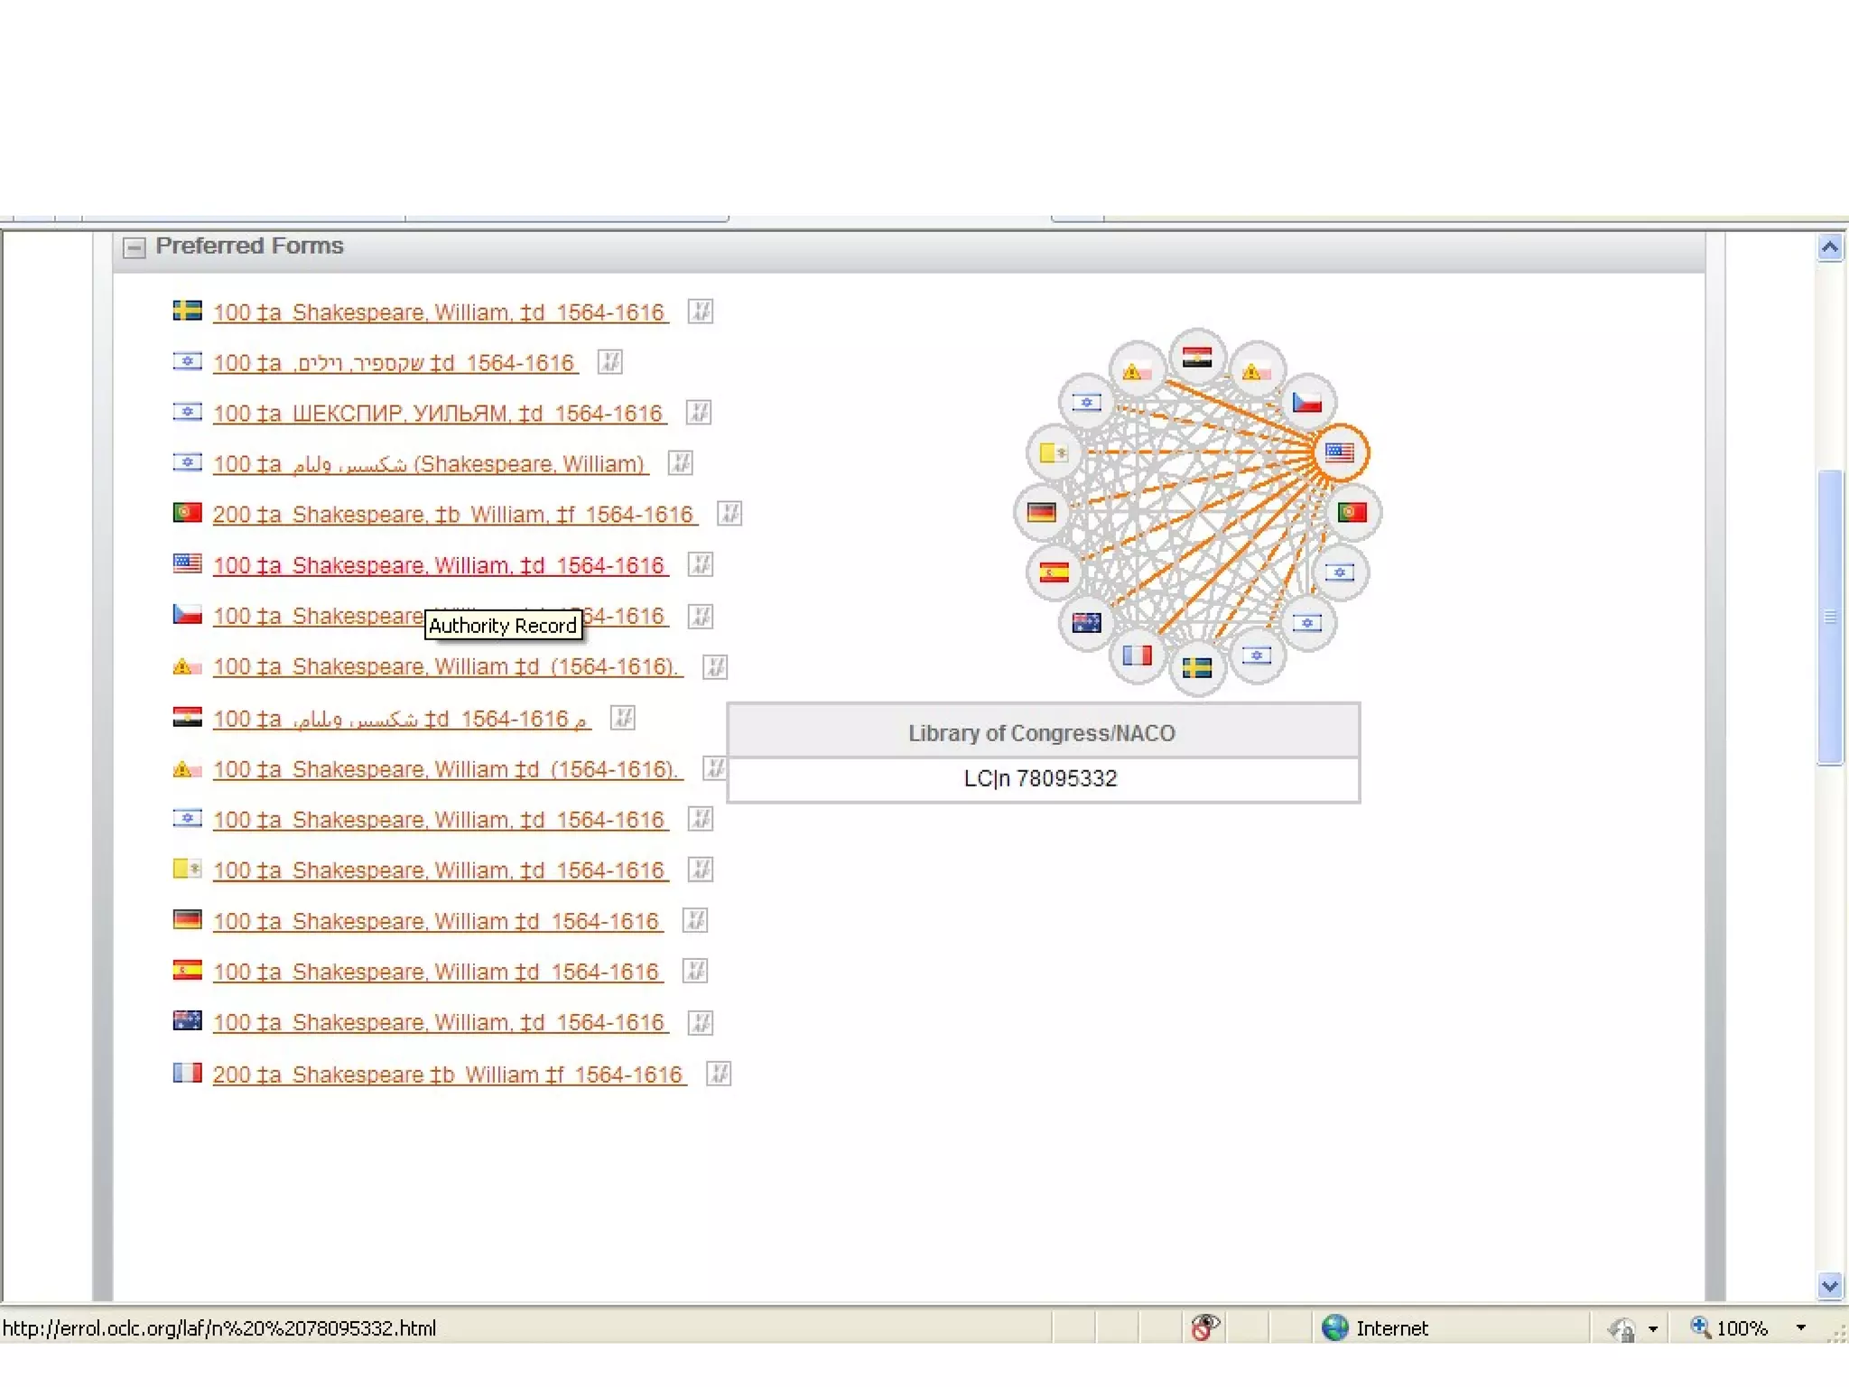Open protected mode security dropdown in status bar
Image resolution: width=1849 pixels, height=1387 pixels.
pos(1653,1328)
